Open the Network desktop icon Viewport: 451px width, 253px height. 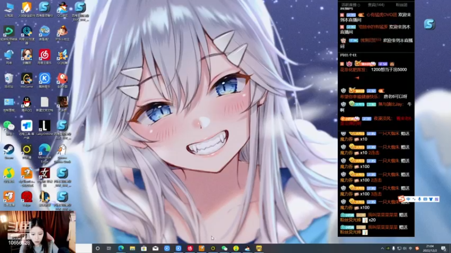tap(8, 57)
